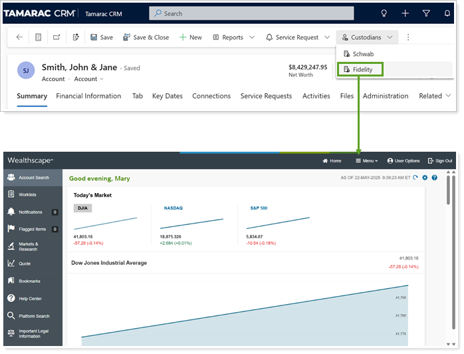Switch to the Financial Information tab
Image resolution: width=464 pixels, height=354 pixels.
88,96
